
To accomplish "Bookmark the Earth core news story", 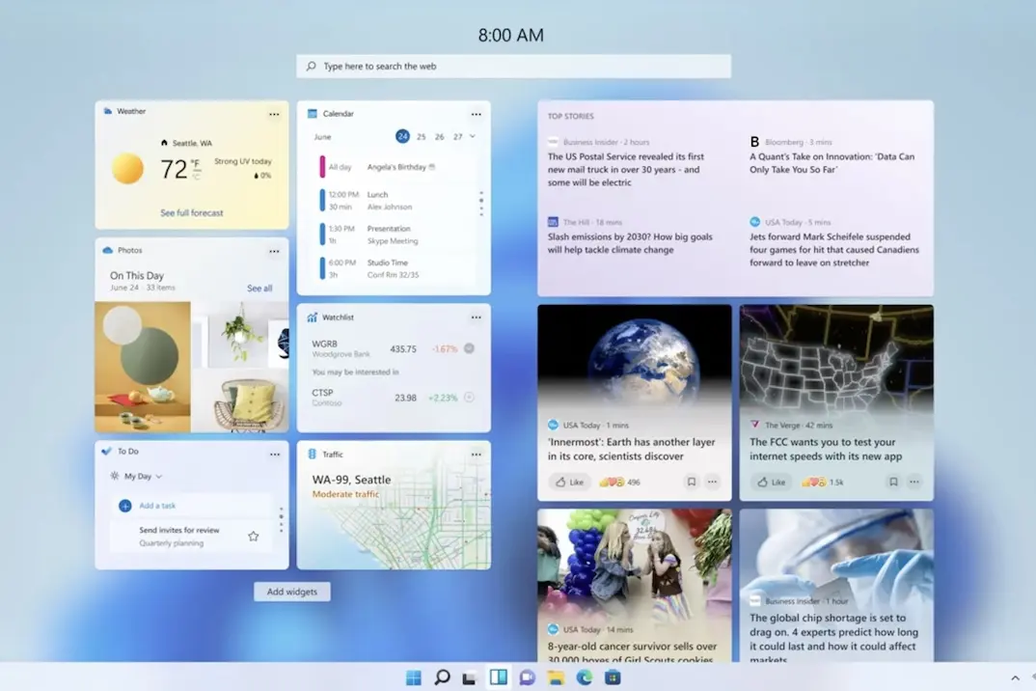I will coord(691,482).
